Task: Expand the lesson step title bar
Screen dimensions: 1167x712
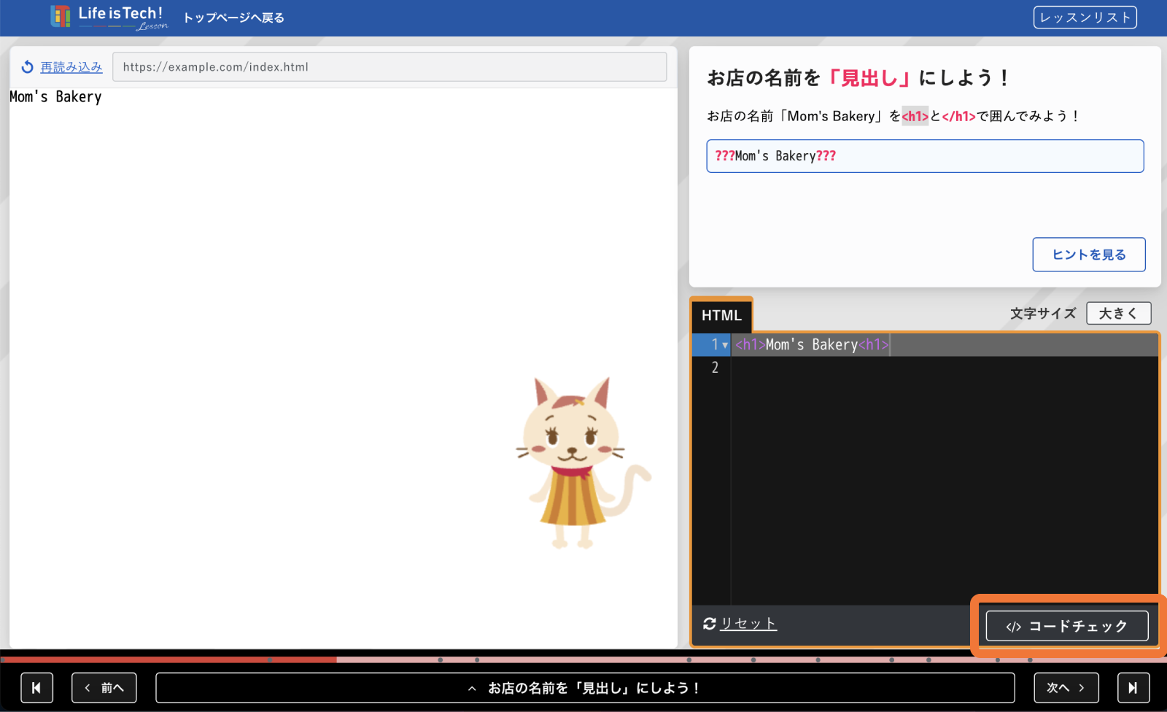Action: [x=585, y=688]
